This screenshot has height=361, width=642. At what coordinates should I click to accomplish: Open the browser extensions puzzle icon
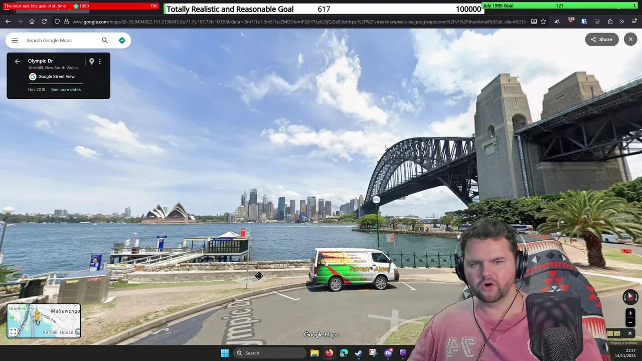pos(610,22)
